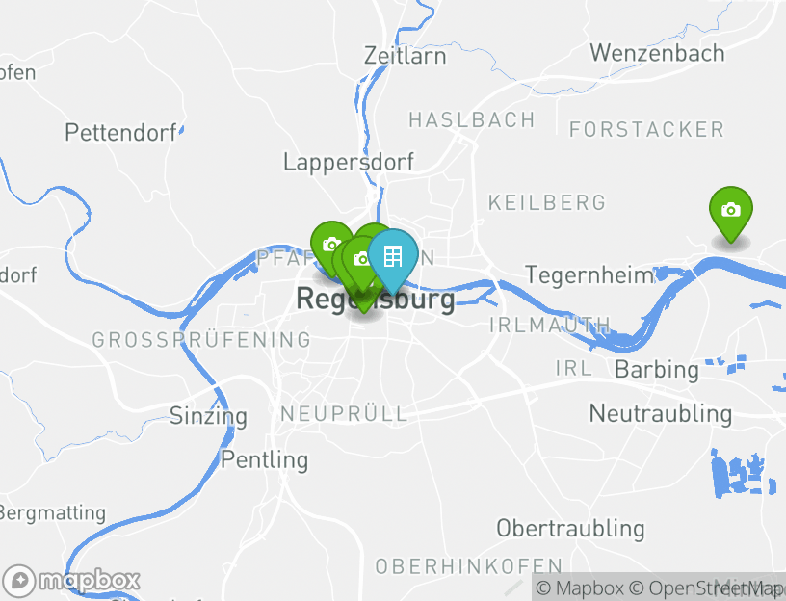Select the Barbing label on the map

tap(657, 370)
